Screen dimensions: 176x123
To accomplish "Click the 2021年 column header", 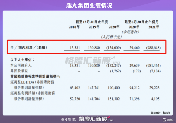I will pyautogui.click(x=154, y=27).
